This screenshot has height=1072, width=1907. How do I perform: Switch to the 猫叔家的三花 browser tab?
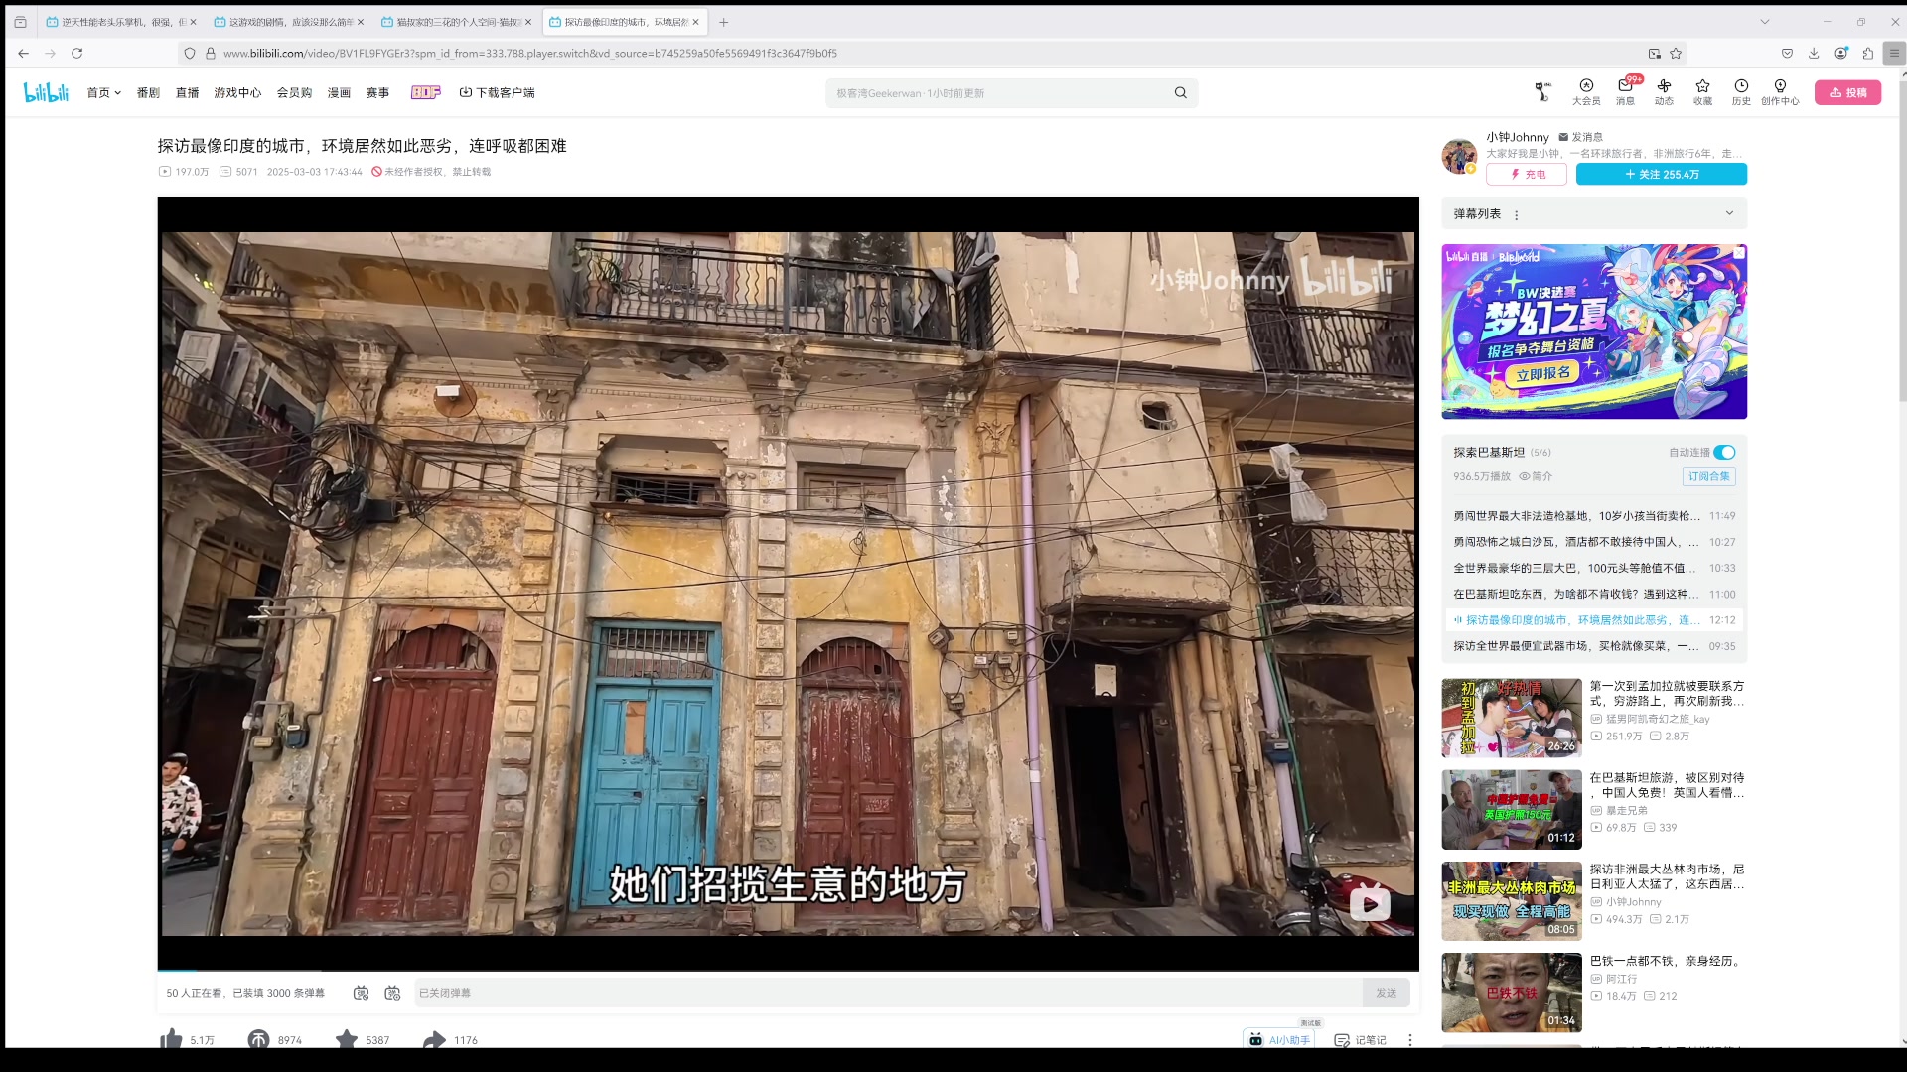(x=456, y=21)
